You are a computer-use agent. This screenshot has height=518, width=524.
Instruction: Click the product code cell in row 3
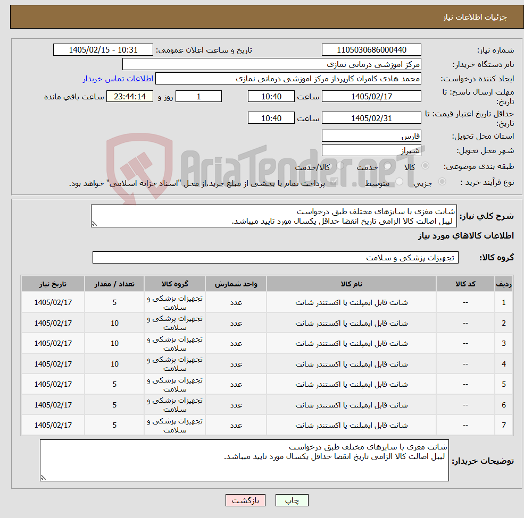point(465,343)
